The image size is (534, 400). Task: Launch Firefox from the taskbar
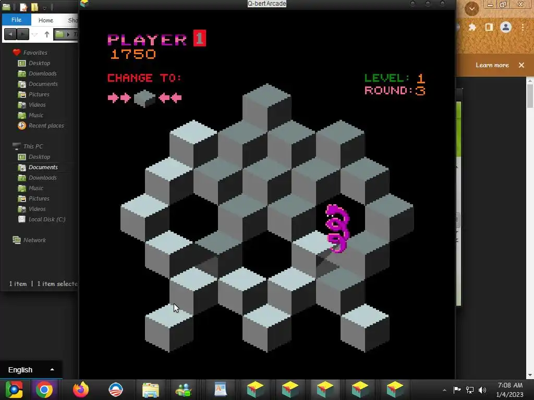[81, 390]
